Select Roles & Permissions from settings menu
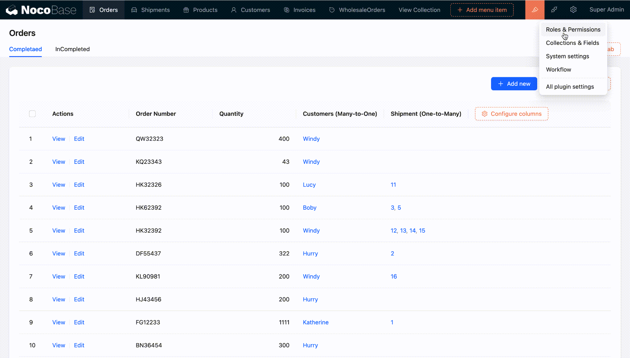Image resolution: width=630 pixels, height=358 pixels. [573, 30]
